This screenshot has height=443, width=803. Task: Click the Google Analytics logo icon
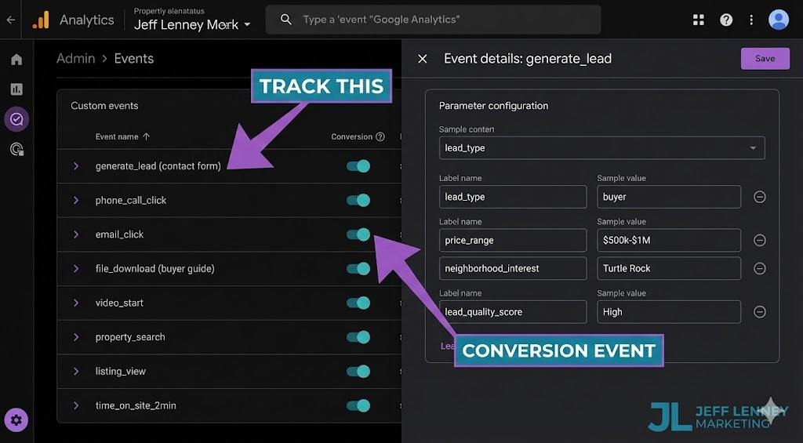coord(41,20)
